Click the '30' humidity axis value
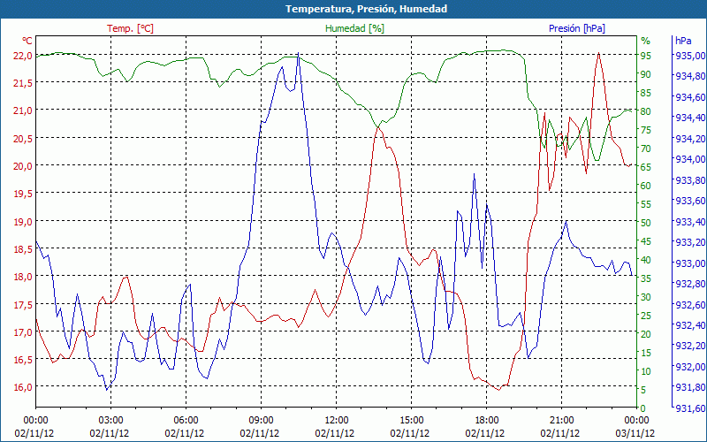Viewport: 707px width, 442px height. (x=646, y=297)
